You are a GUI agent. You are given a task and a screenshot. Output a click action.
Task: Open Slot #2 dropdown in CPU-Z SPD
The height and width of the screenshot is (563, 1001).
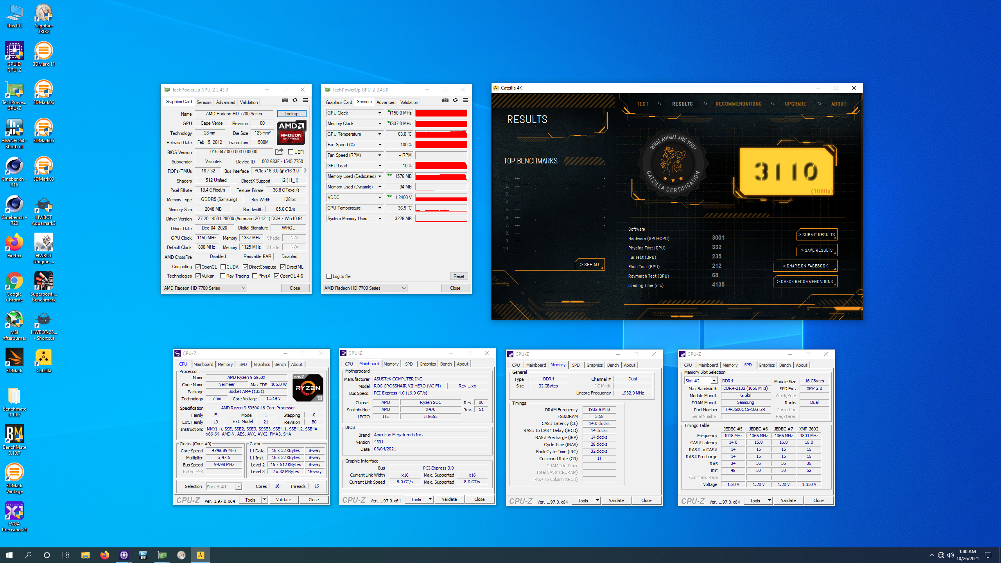tap(701, 381)
